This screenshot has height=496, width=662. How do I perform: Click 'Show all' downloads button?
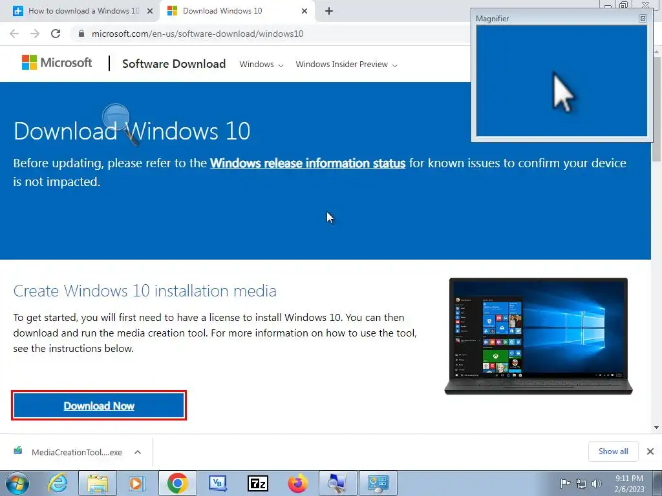[x=613, y=451]
